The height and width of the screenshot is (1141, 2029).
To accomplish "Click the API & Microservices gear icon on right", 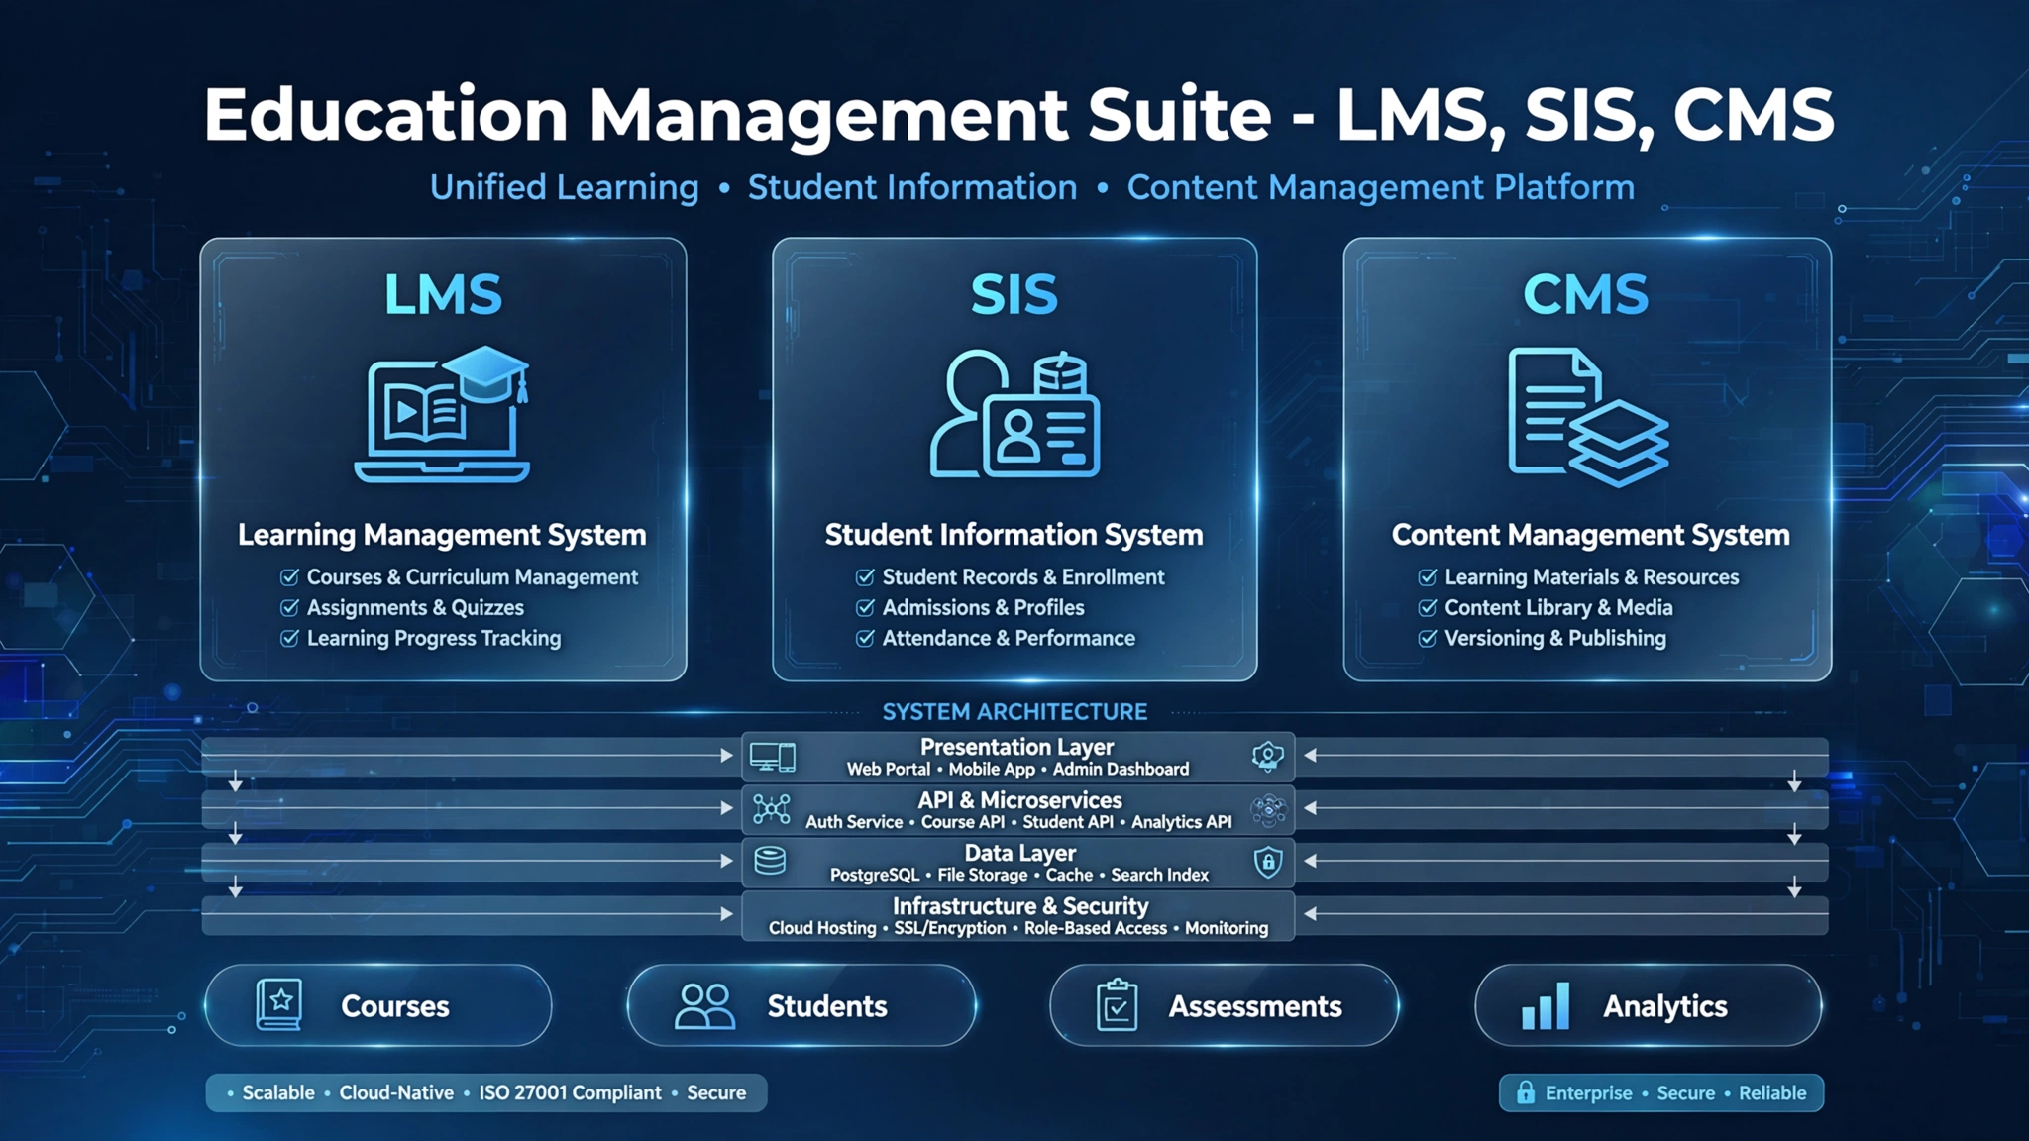I will point(1268,810).
